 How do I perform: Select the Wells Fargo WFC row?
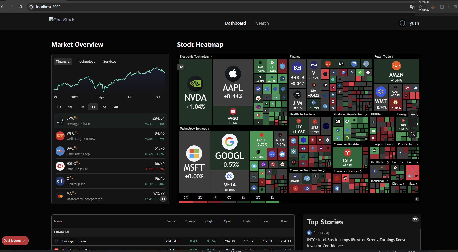pos(110,136)
